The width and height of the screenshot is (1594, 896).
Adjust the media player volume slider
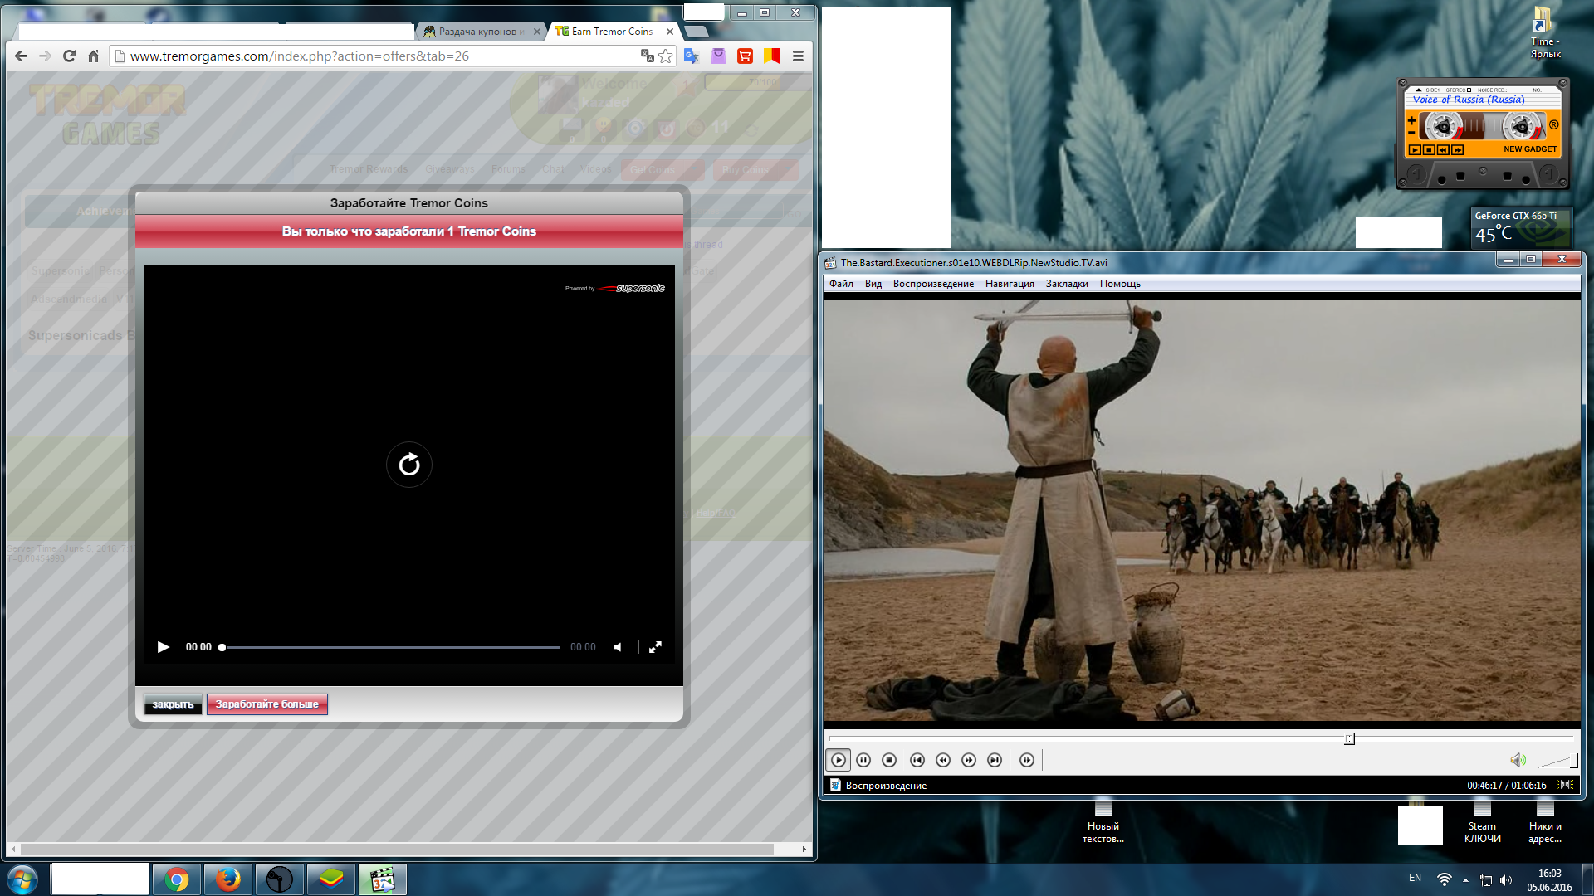pyautogui.click(x=1557, y=761)
